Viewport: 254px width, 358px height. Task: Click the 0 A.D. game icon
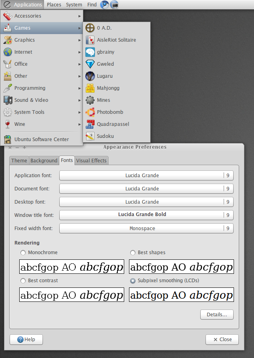tap(90, 28)
